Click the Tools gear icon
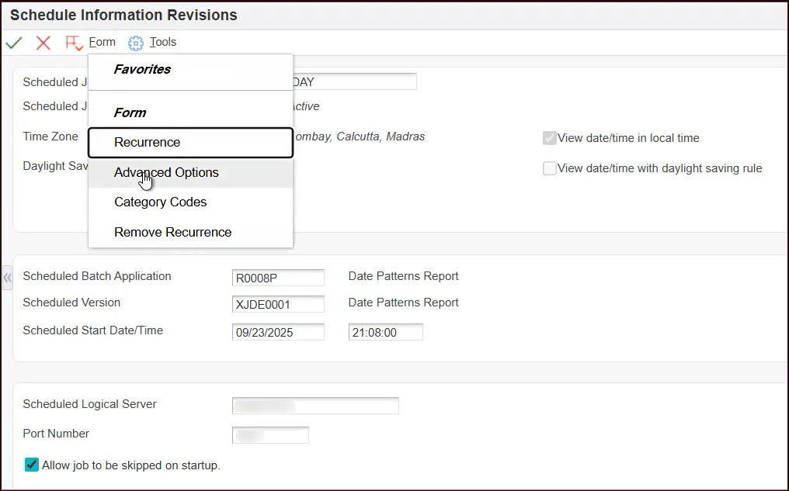The width and height of the screenshot is (789, 491). pyautogui.click(x=135, y=43)
